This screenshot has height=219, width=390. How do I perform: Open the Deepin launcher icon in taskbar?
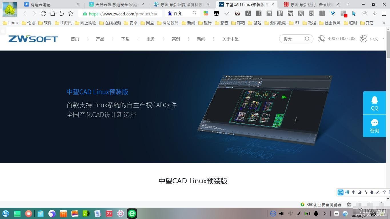(6, 213)
